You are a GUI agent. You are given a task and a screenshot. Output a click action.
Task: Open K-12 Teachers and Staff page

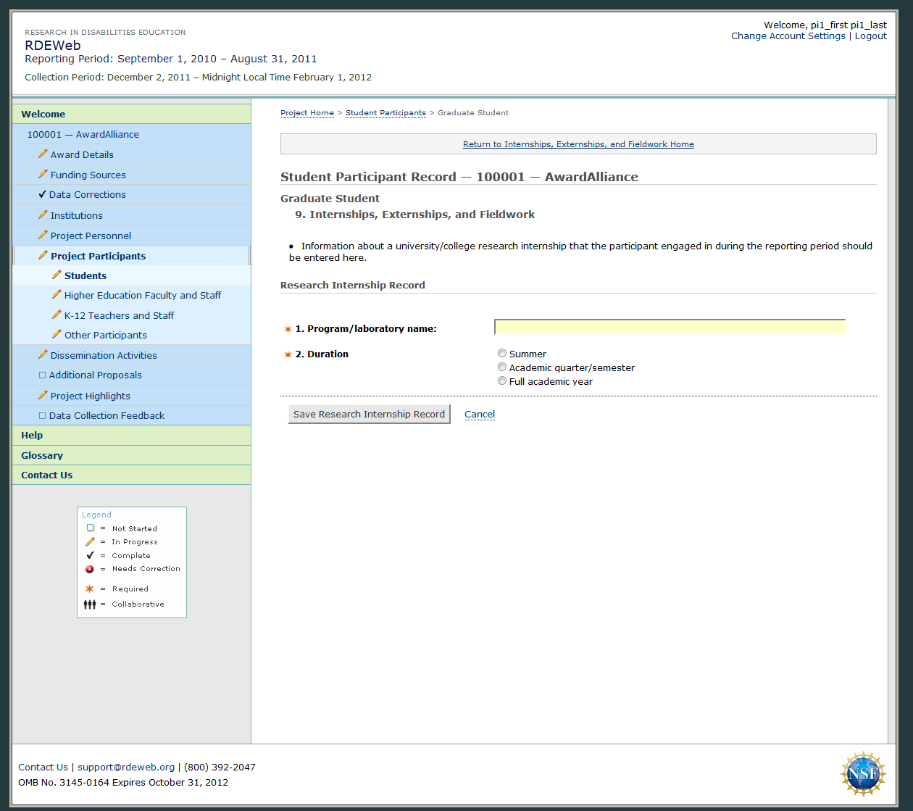point(119,316)
